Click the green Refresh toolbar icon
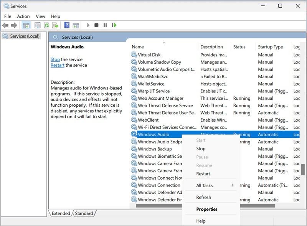 click(x=46, y=25)
